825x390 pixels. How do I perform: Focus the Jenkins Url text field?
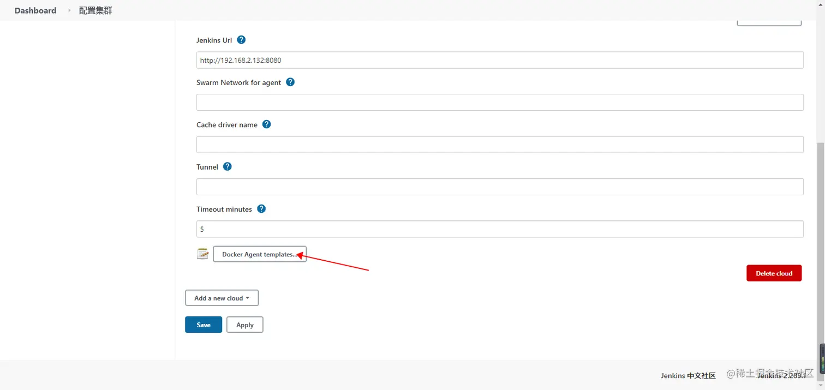click(x=499, y=60)
